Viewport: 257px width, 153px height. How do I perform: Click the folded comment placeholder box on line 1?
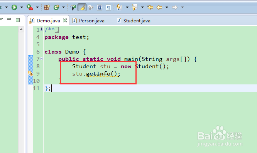[57, 30]
